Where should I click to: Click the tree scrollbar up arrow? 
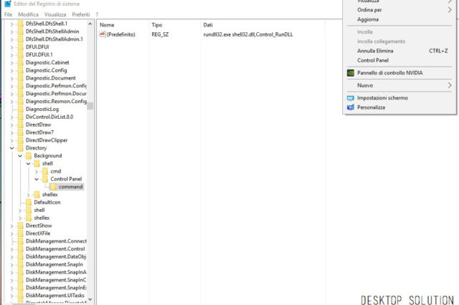click(x=90, y=24)
